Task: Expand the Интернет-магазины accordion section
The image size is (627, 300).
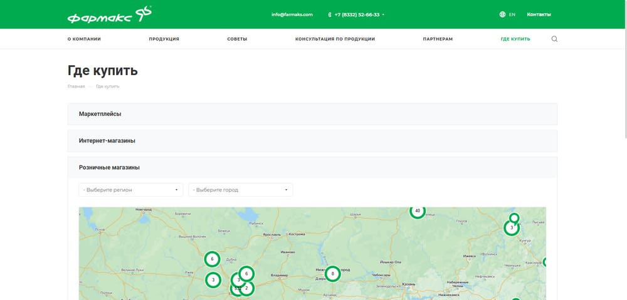Action: 312,141
